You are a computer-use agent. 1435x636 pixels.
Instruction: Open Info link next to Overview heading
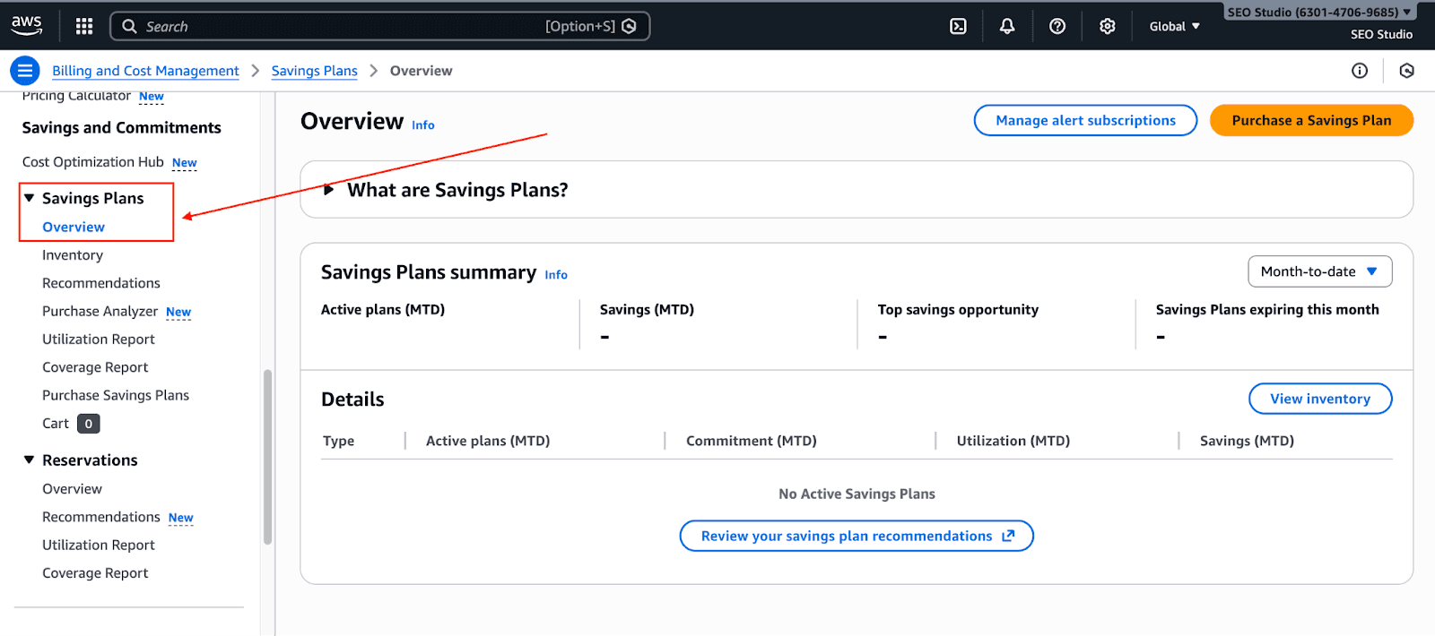click(x=423, y=125)
